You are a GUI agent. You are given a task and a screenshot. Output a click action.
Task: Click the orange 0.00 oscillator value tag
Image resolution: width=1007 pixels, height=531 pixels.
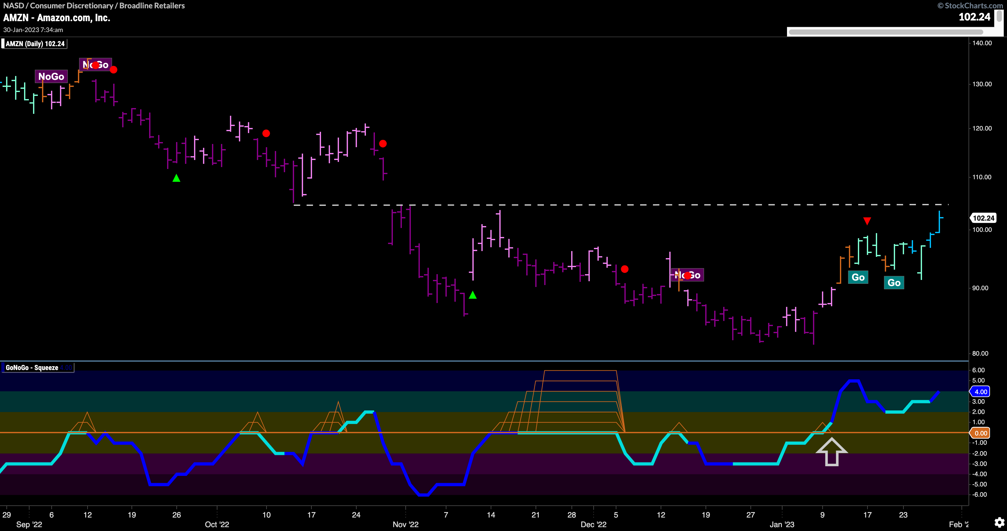pyautogui.click(x=980, y=433)
